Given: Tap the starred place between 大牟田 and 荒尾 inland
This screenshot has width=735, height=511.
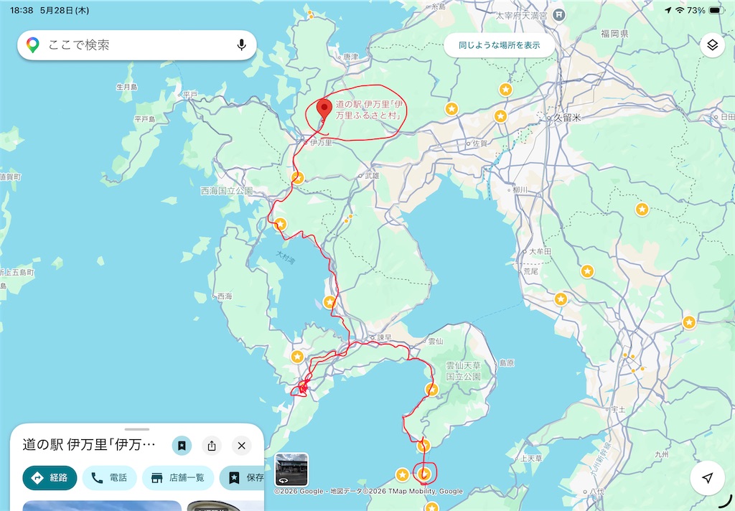Looking at the screenshot, I should coord(587,271).
